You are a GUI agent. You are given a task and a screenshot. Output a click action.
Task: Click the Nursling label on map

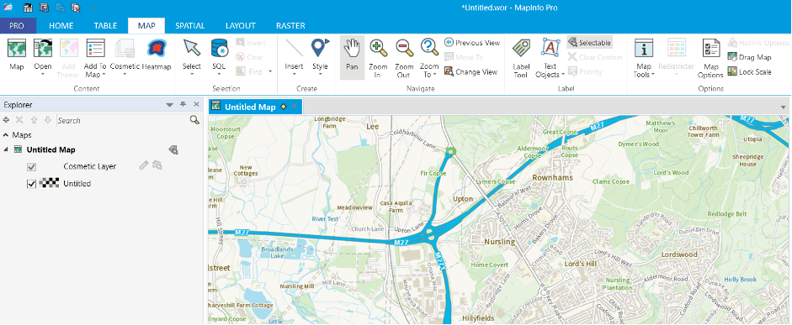click(500, 242)
